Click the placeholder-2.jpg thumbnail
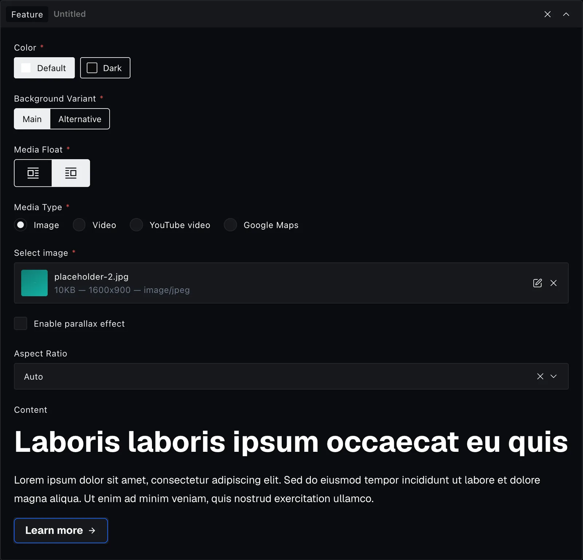The width and height of the screenshot is (583, 560). [34, 283]
